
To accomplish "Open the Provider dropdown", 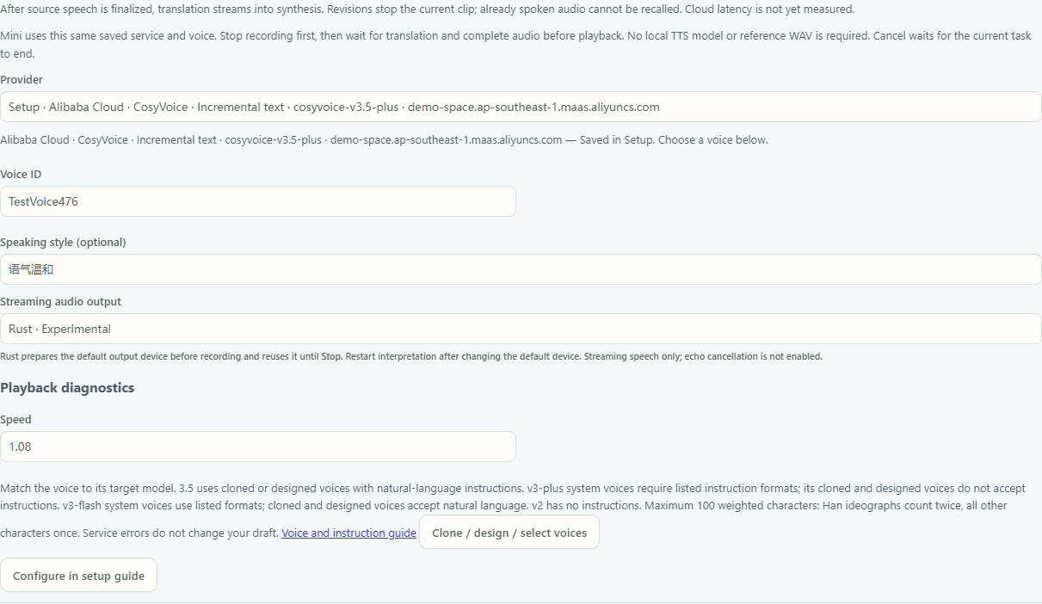I will click(521, 108).
